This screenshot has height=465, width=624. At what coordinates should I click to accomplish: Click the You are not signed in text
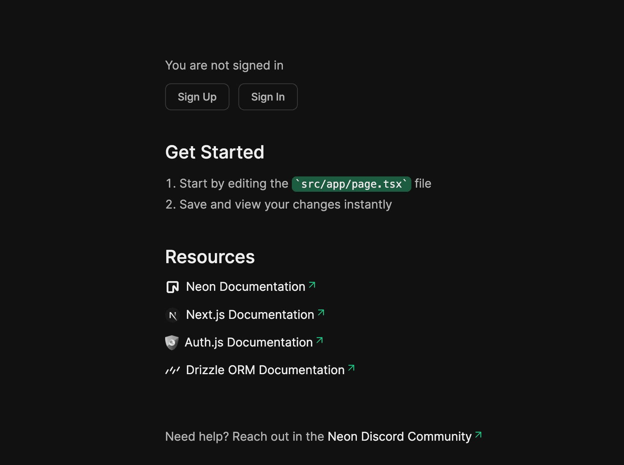tap(224, 65)
